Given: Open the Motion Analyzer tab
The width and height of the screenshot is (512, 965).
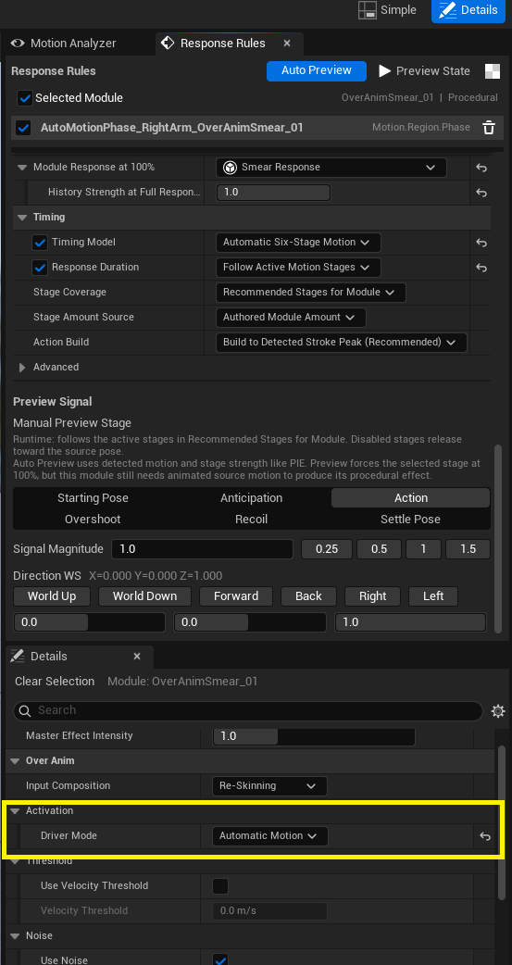Looking at the screenshot, I should click(x=63, y=44).
